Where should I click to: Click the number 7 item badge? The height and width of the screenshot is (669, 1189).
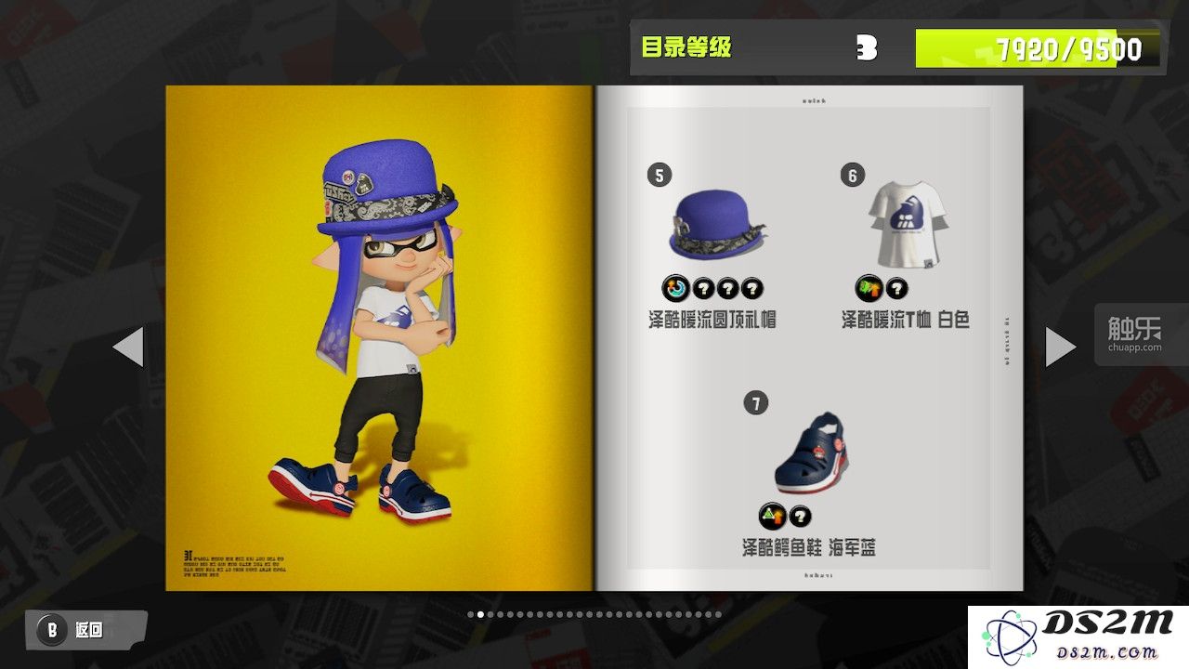click(756, 403)
